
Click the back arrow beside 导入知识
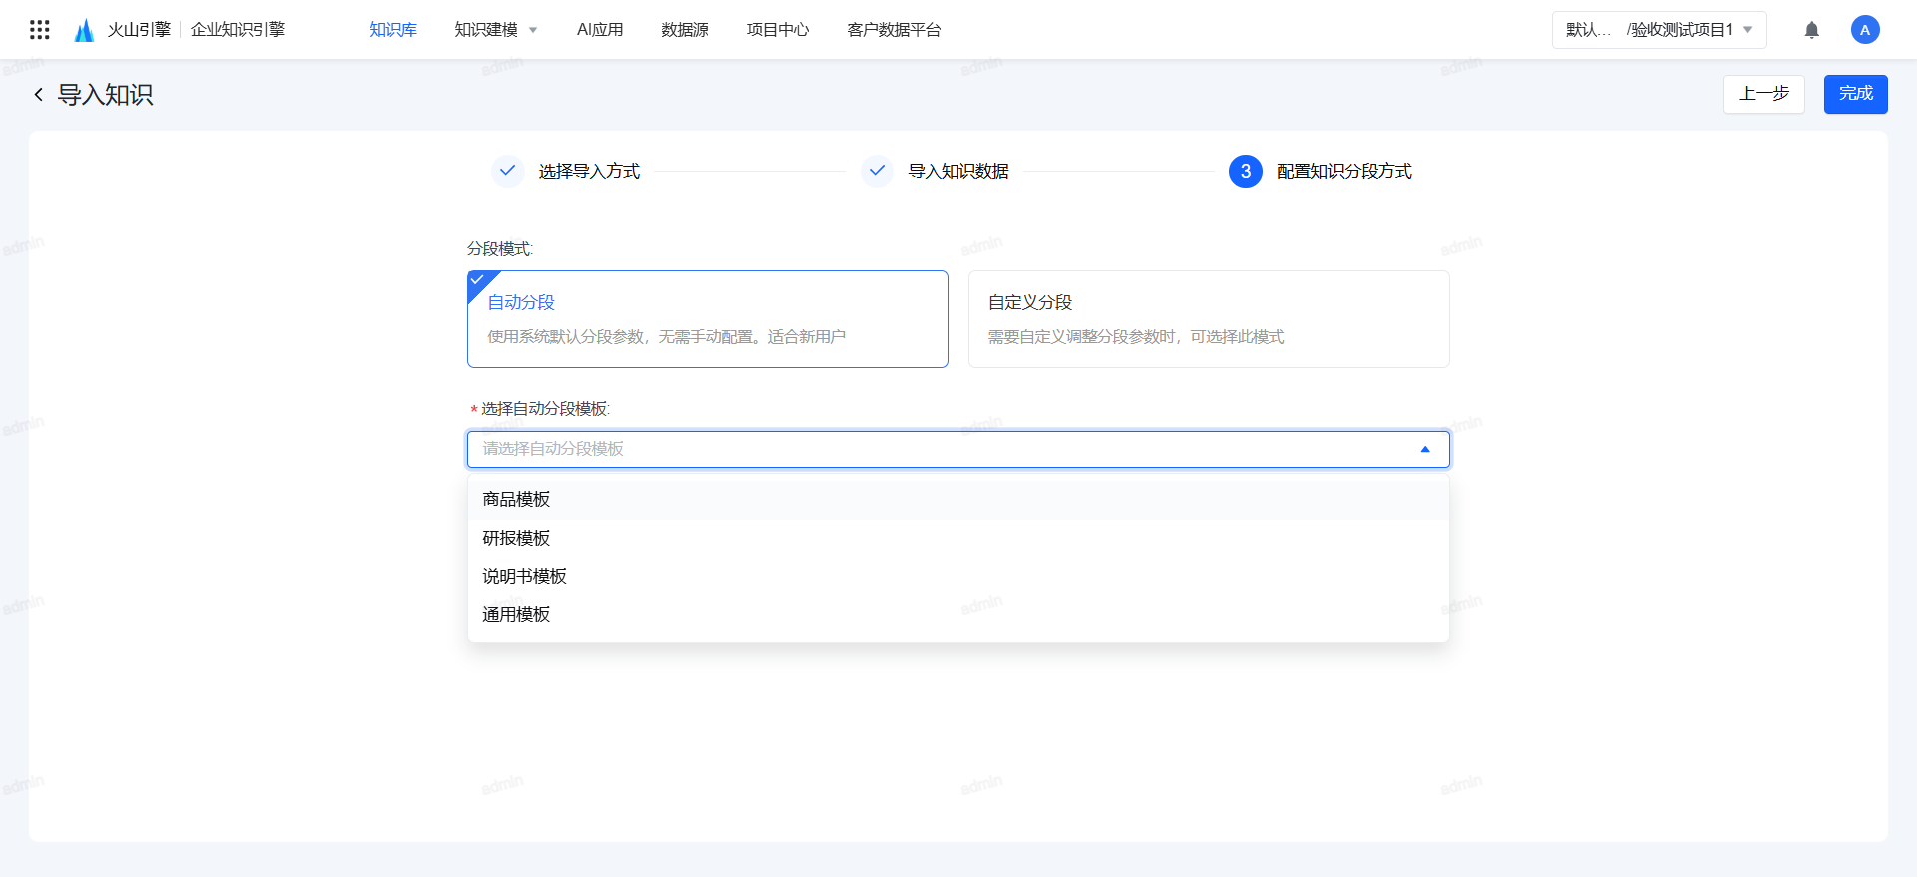tap(39, 95)
